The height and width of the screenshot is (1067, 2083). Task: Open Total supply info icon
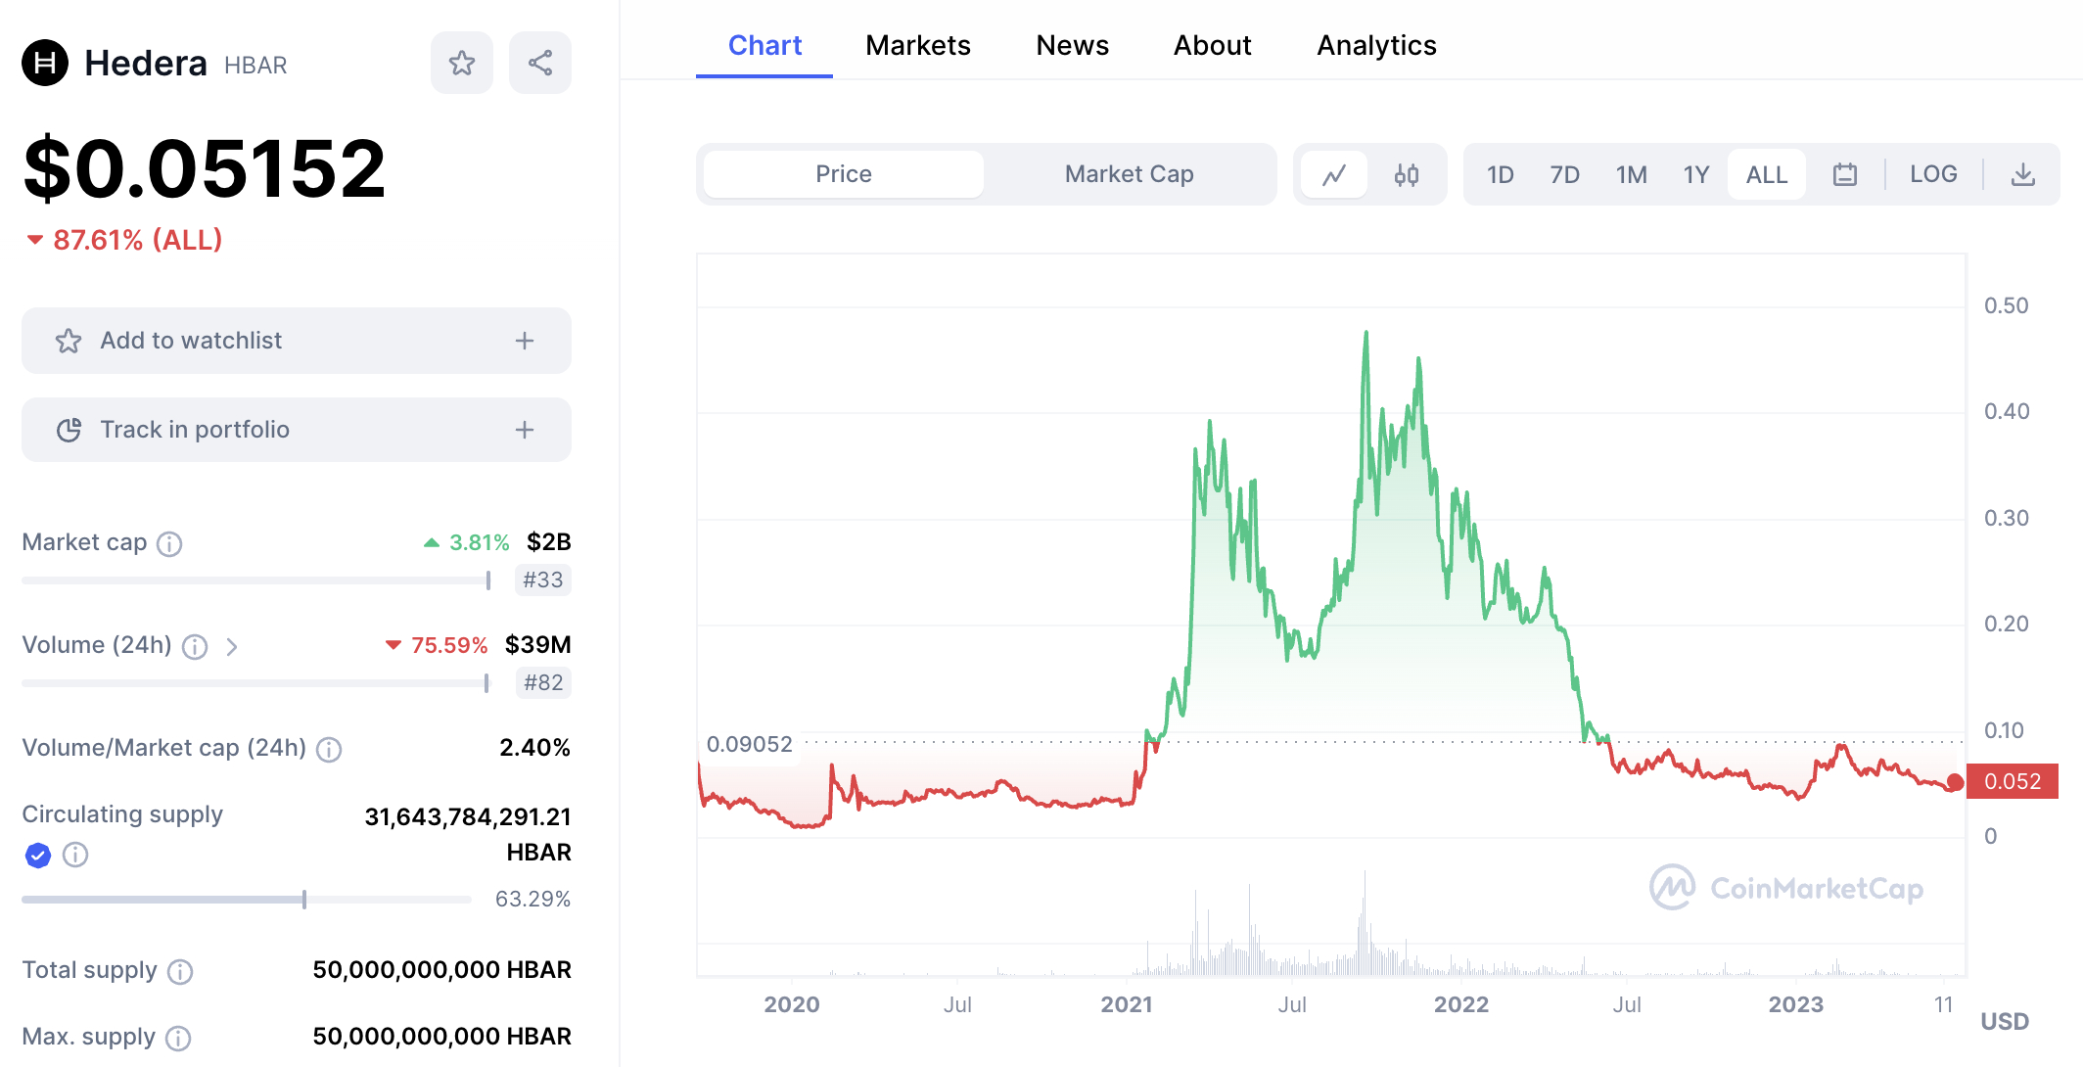tap(180, 971)
